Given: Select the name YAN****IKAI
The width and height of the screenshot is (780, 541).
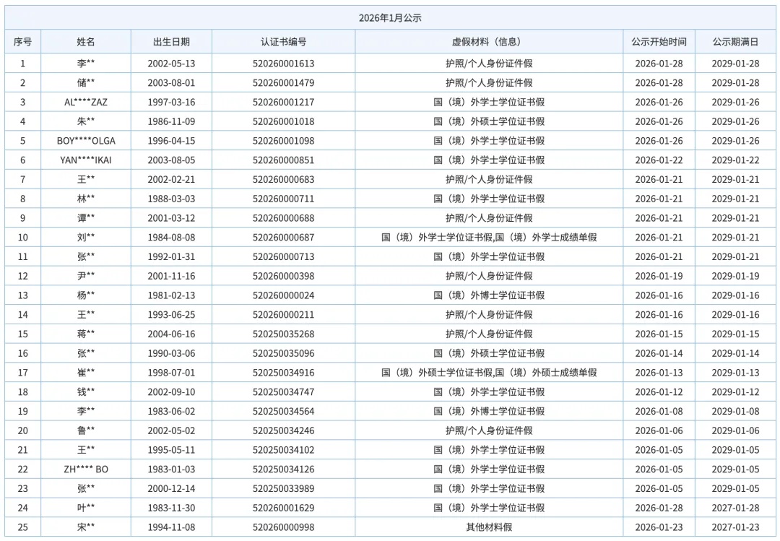Looking at the screenshot, I should pyautogui.click(x=86, y=160).
